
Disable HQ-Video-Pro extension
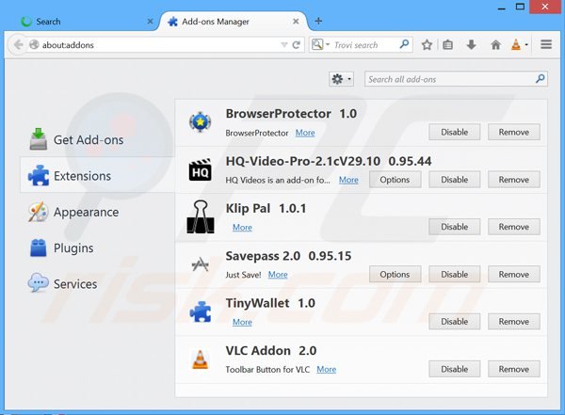pyautogui.click(x=455, y=180)
